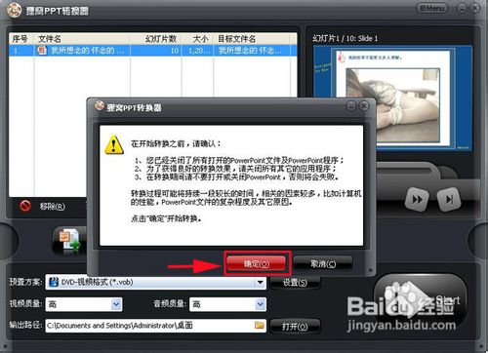Close the confirmation dialog
The height and width of the screenshot is (353, 488).
[364, 105]
